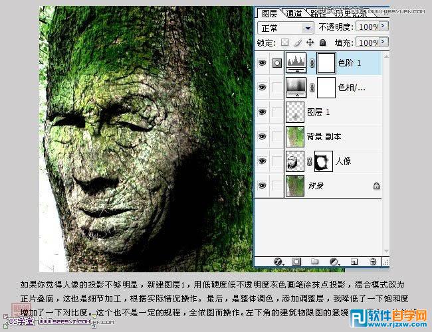This screenshot has width=432, height=332.
Task: Select 背景 副本 layer thumbnail
Action: (x=295, y=137)
